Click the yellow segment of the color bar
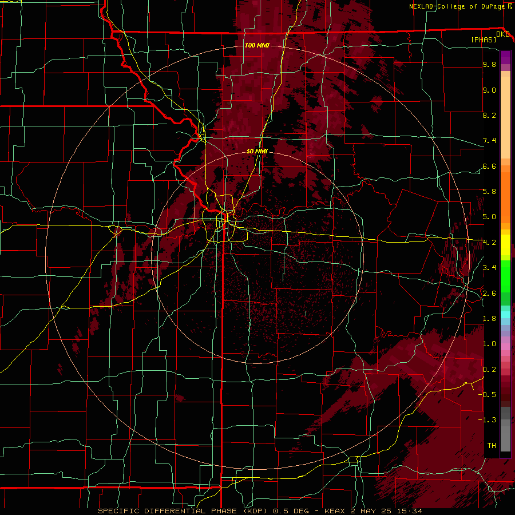This screenshot has height=515, width=515. click(505, 245)
